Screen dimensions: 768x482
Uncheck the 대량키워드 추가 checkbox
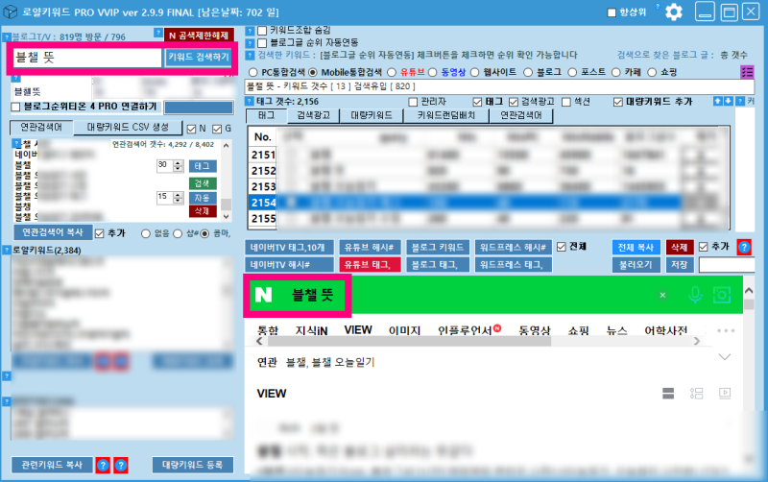point(618,102)
